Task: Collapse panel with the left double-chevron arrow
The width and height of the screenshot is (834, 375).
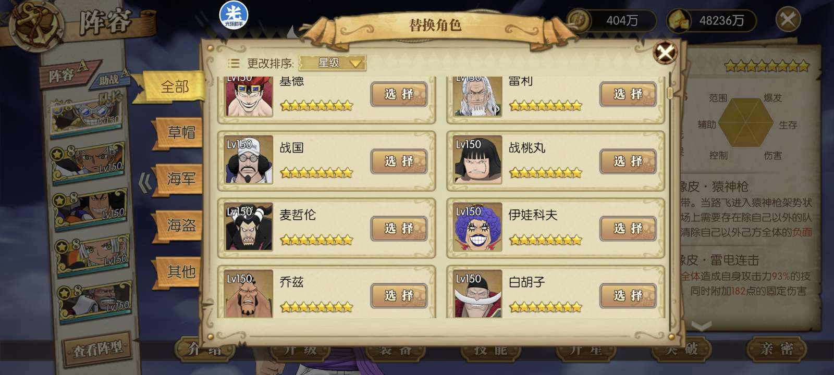Action: coord(145,183)
